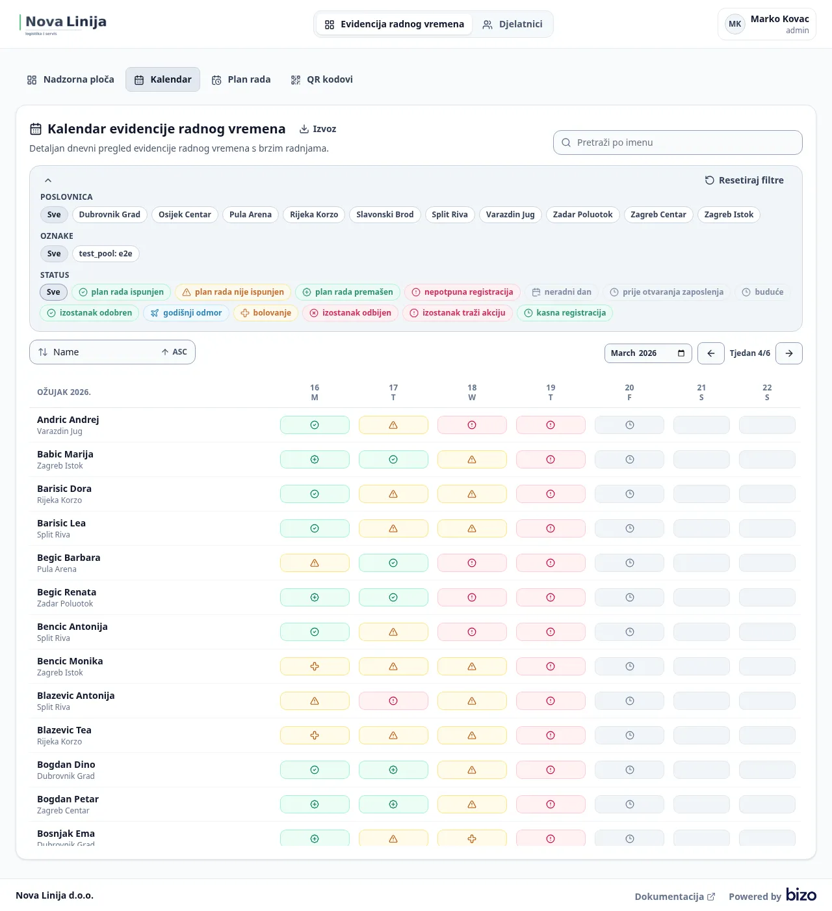Filter by Split Riva branch
Screen dimensions: 832x911
[449, 215]
